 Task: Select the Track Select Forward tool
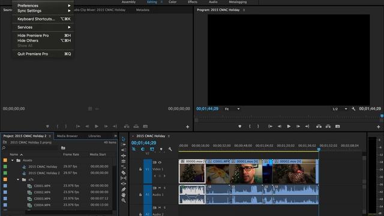(x=123, y=145)
